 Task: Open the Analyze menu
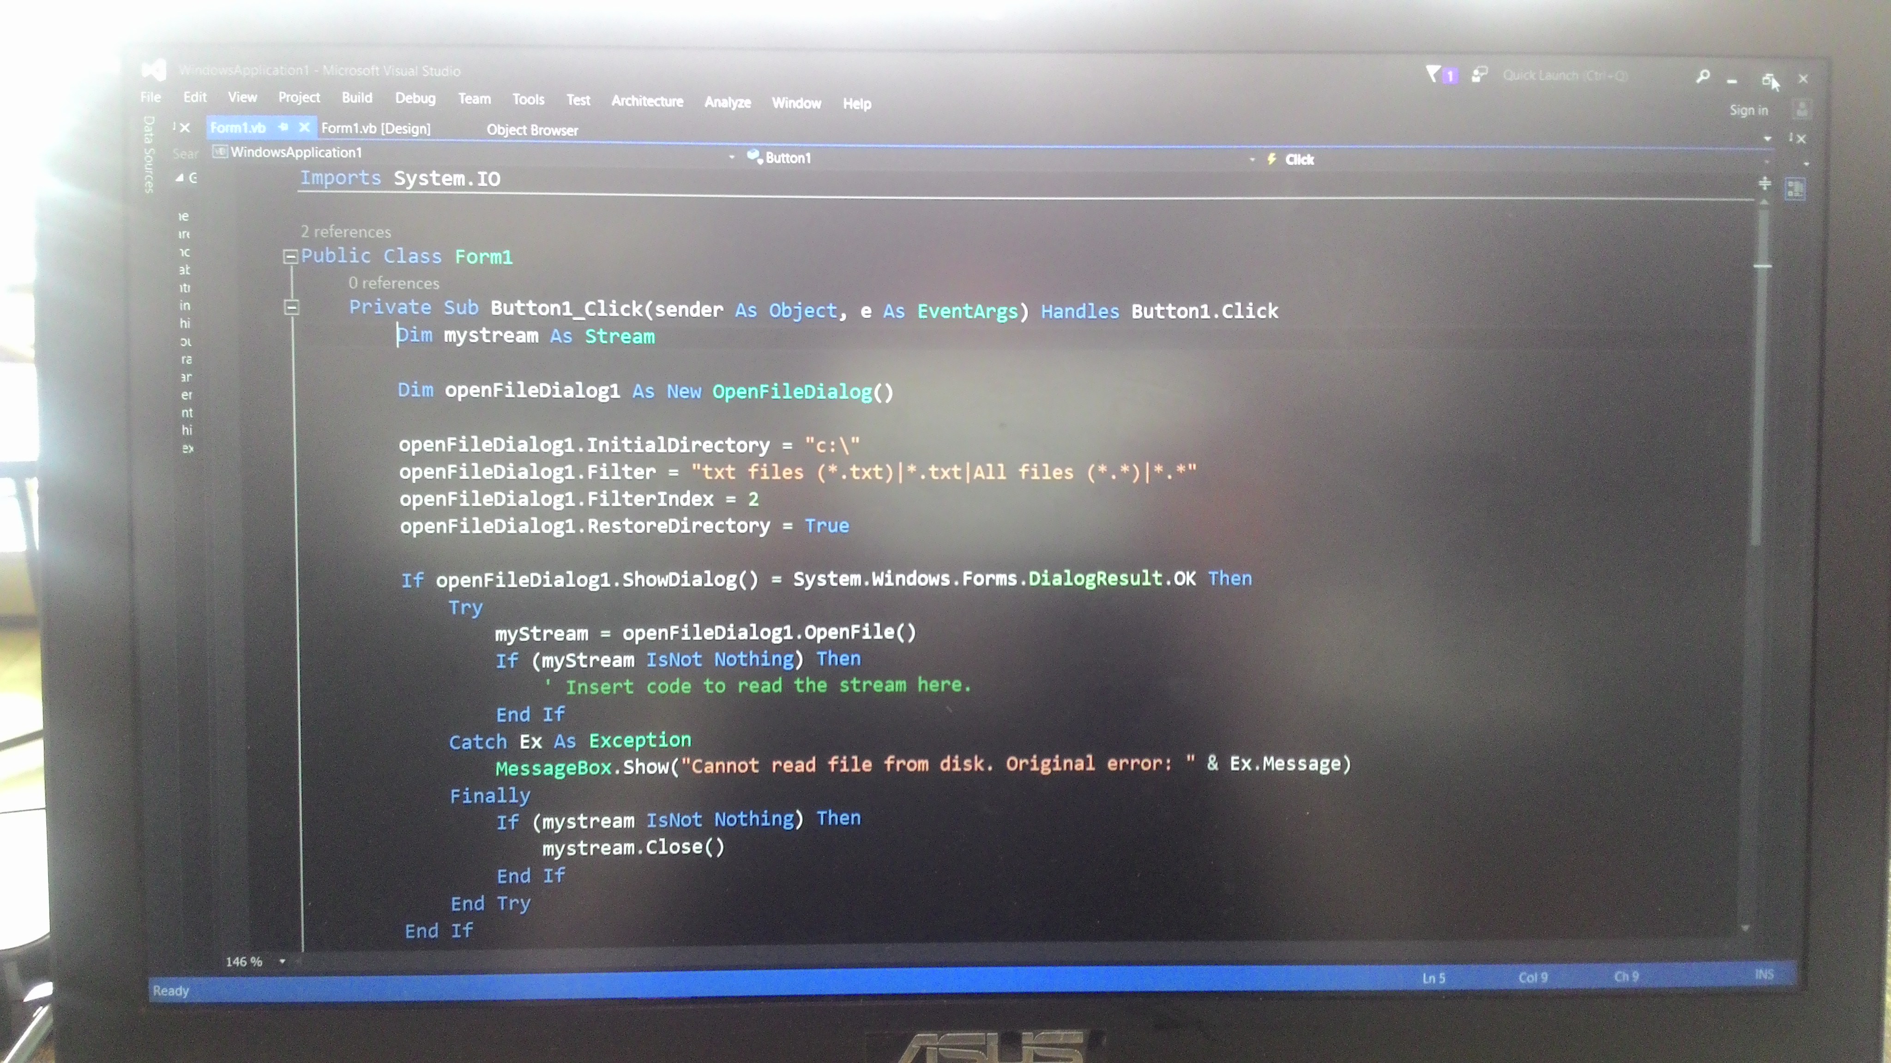point(728,102)
